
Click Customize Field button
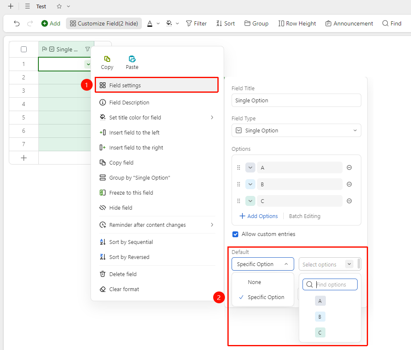click(x=104, y=24)
